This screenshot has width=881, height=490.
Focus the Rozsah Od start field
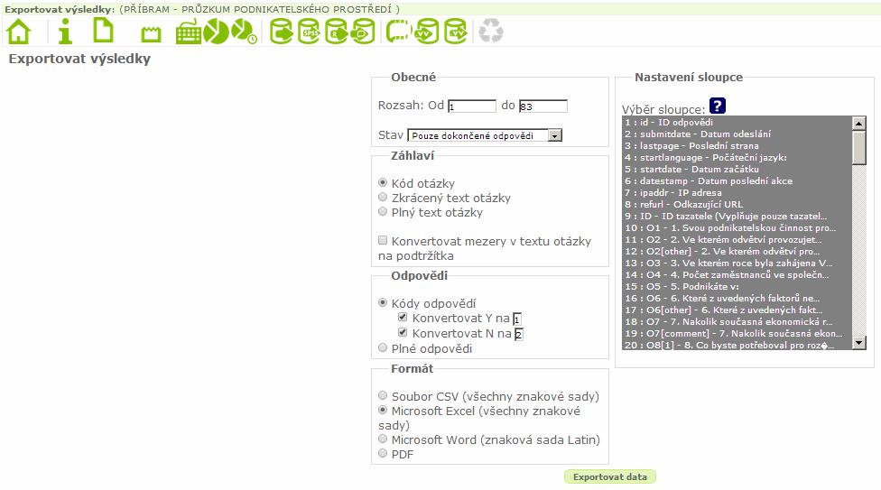tap(472, 106)
